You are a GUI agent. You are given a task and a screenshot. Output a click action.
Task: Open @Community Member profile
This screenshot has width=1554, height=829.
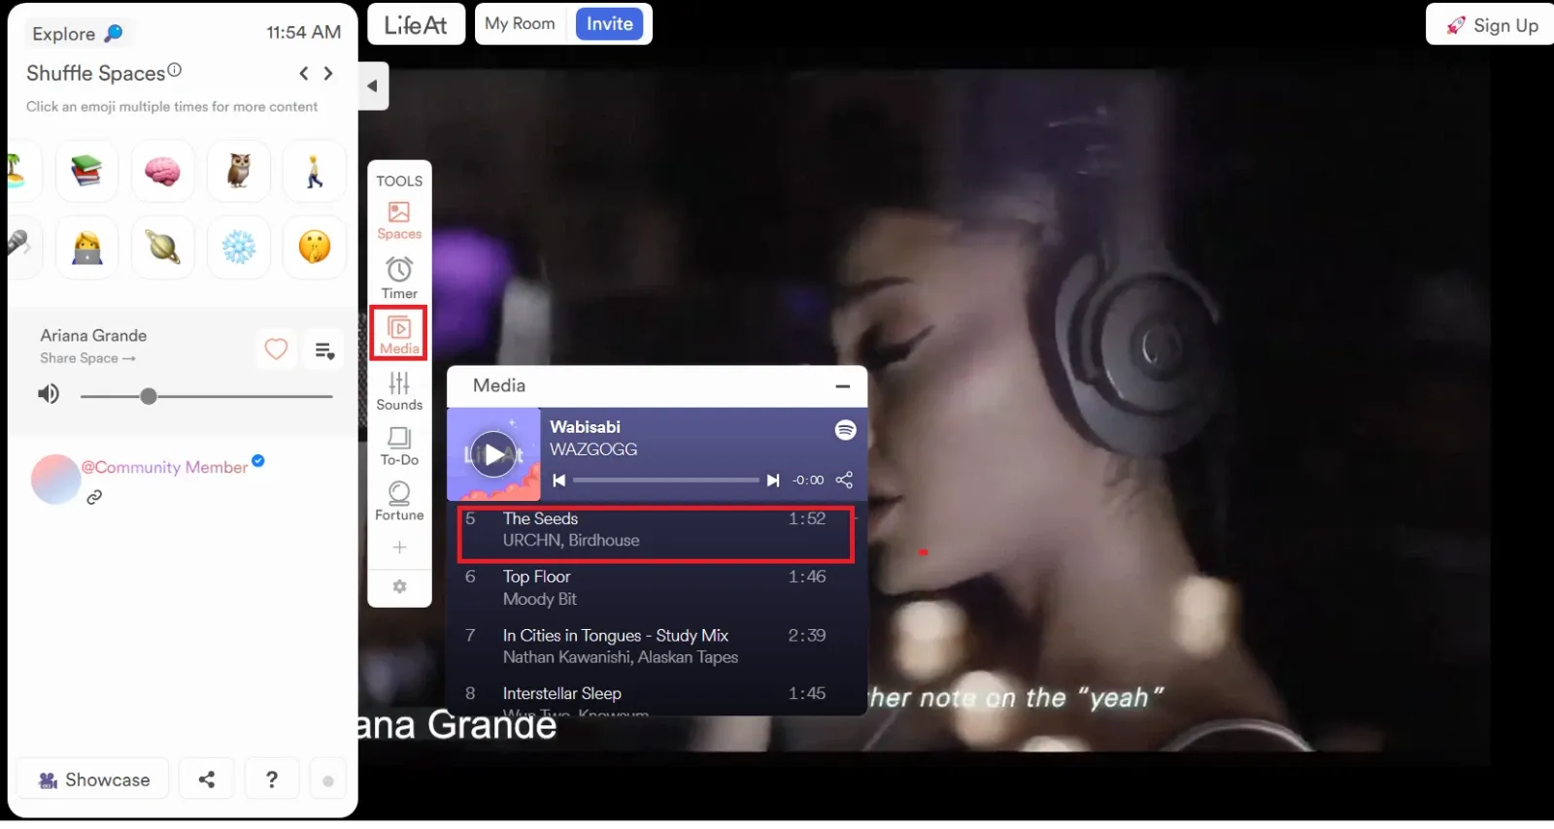click(164, 468)
